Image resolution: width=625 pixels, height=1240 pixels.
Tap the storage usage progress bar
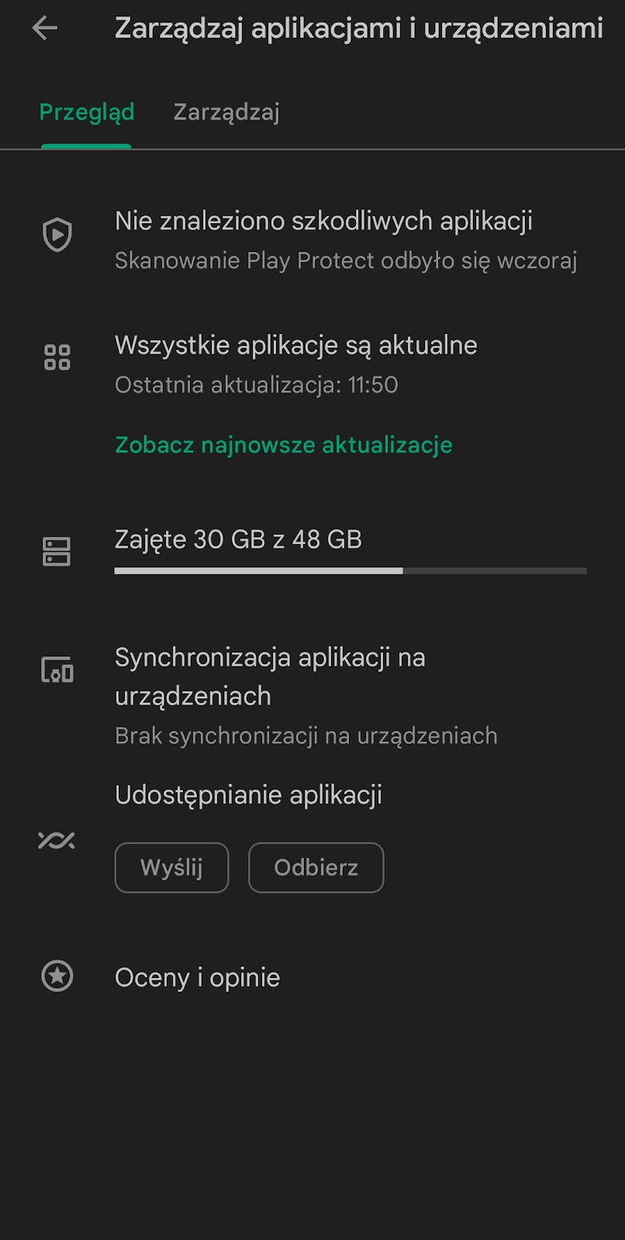pos(350,571)
